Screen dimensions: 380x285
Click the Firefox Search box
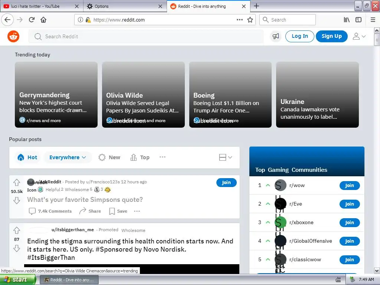(288, 20)
